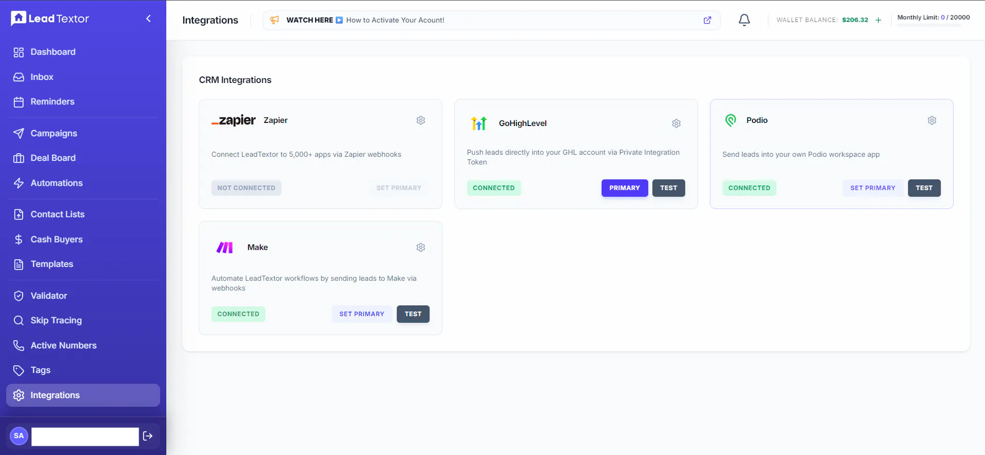Click the logout icon

point(148,436)
